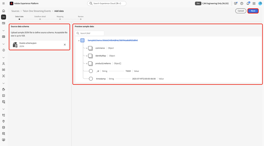Viewport: 264px width, 146px height.
Task: Open the user profile avatar
Action: 260,4
